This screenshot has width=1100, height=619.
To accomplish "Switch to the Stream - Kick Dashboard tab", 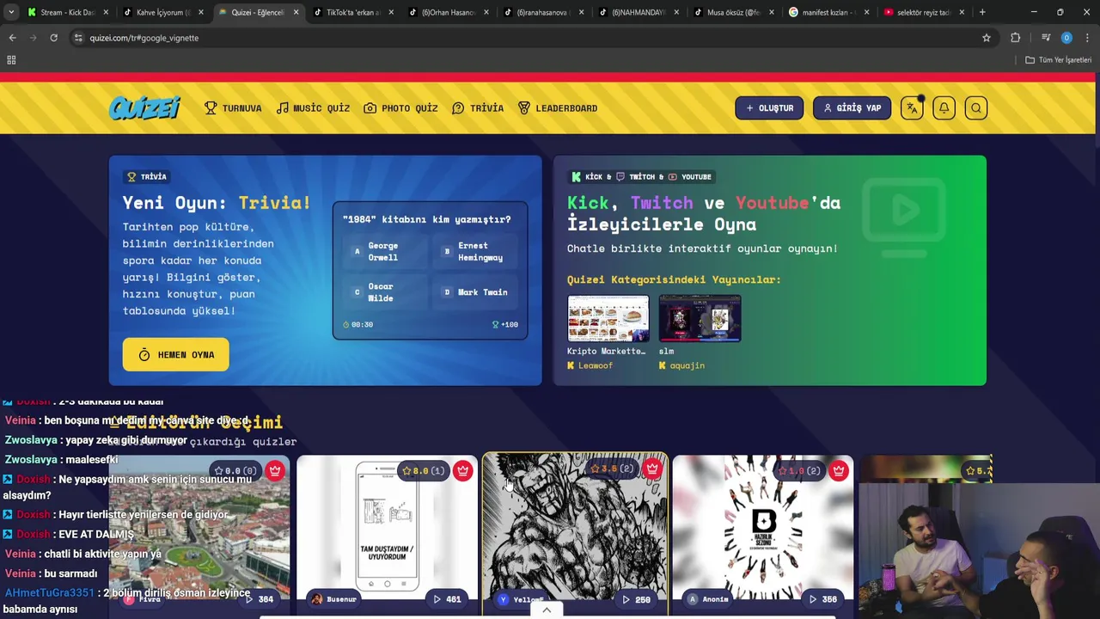I will (68, 12).
